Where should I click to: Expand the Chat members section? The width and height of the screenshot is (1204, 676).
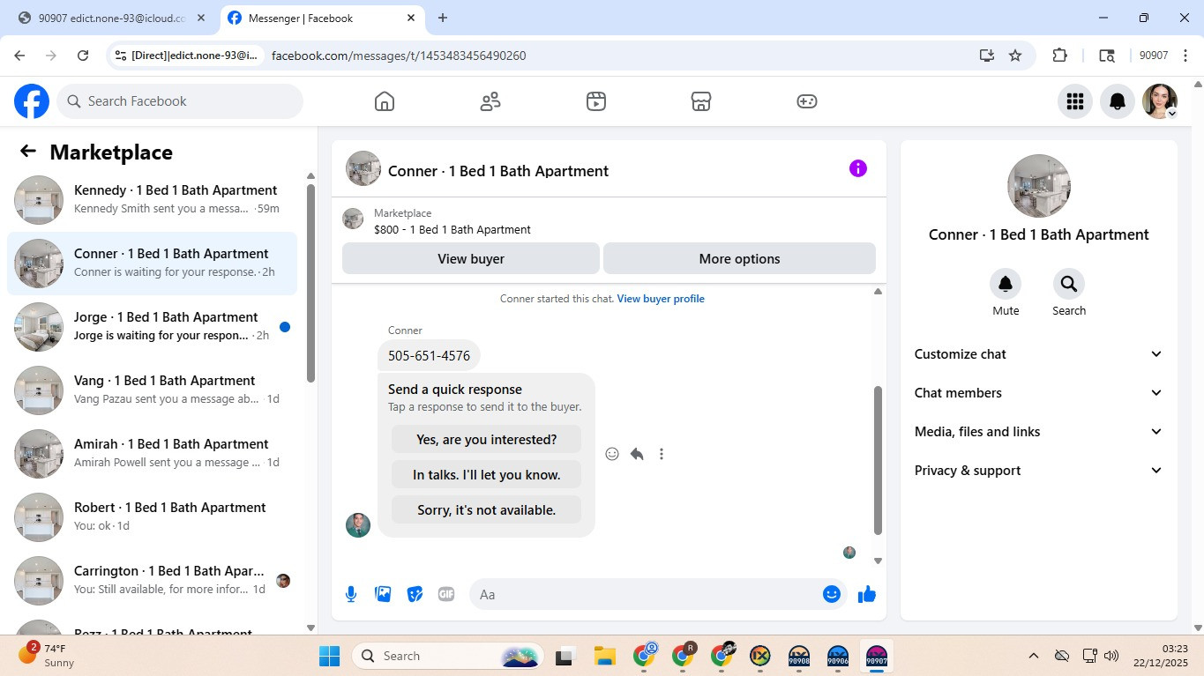[x=1039, y=393]
